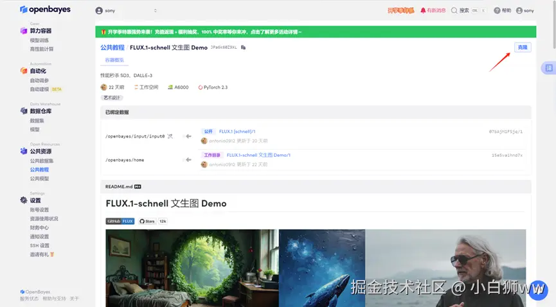
Task: Click the 开学季特惠 promo badge
Action: [400, 11]
